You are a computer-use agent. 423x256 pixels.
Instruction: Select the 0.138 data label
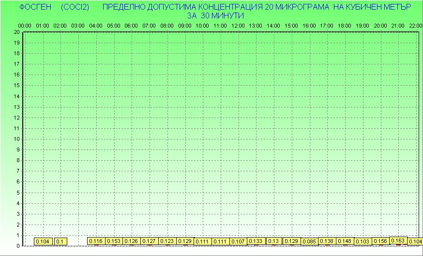[x=327, y=241]
